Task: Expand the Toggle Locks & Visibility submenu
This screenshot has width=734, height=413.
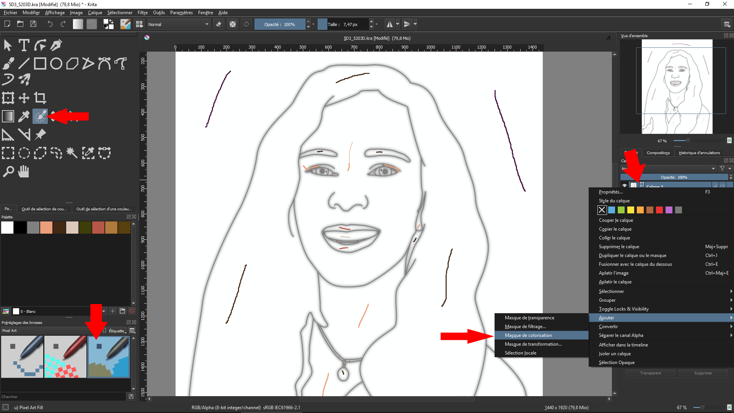Action: click(661, 309)
